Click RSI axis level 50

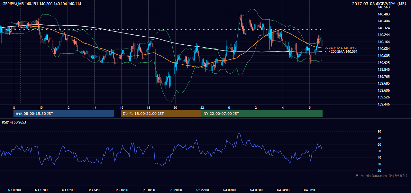[x=379, y=151]
